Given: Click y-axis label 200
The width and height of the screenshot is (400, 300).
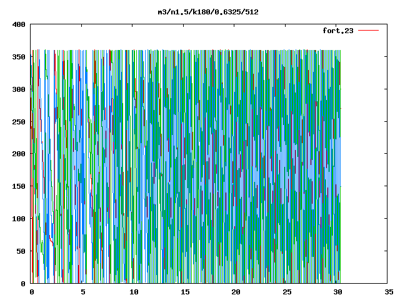Looking at the screenshot, I should pos(19,154).
